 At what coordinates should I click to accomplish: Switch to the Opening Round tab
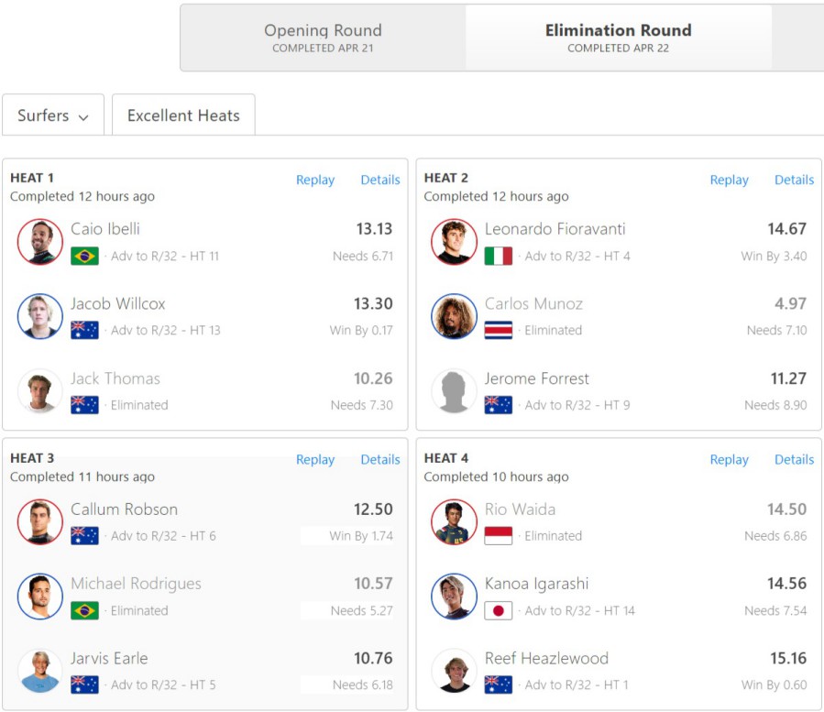click(323, 38)
